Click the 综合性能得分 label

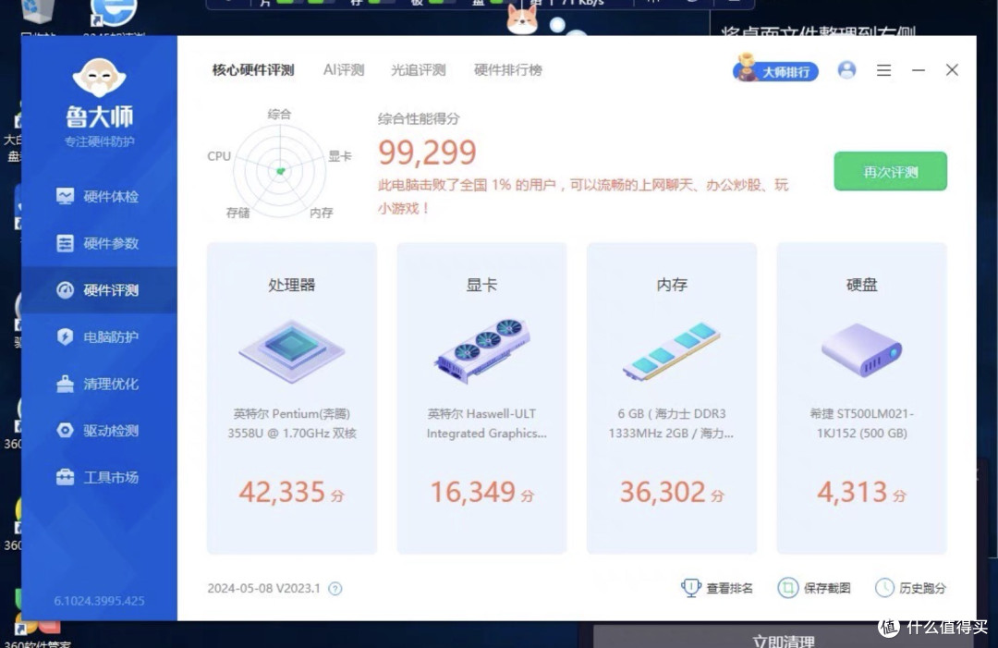419,118
